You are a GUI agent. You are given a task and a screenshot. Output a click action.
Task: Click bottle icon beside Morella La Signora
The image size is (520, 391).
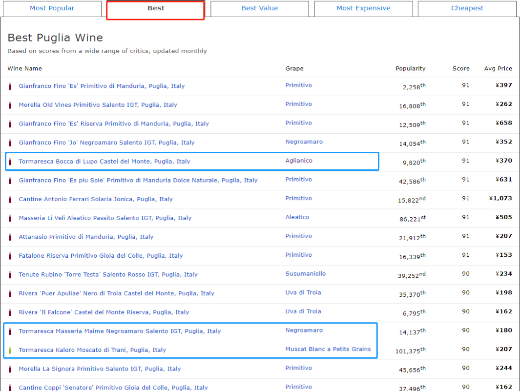tap(10, 369)
